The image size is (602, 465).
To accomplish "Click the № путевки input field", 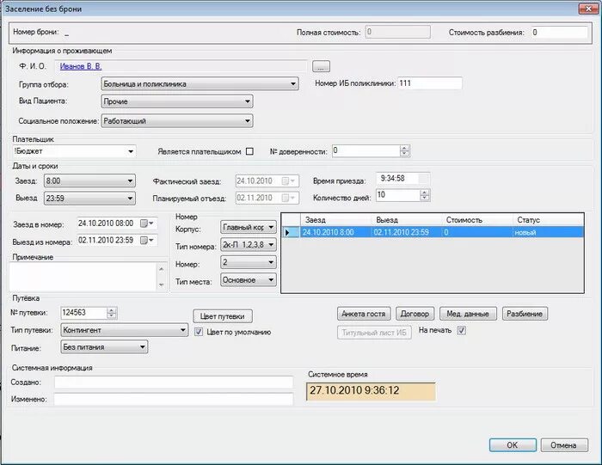I will pos(83,313).
